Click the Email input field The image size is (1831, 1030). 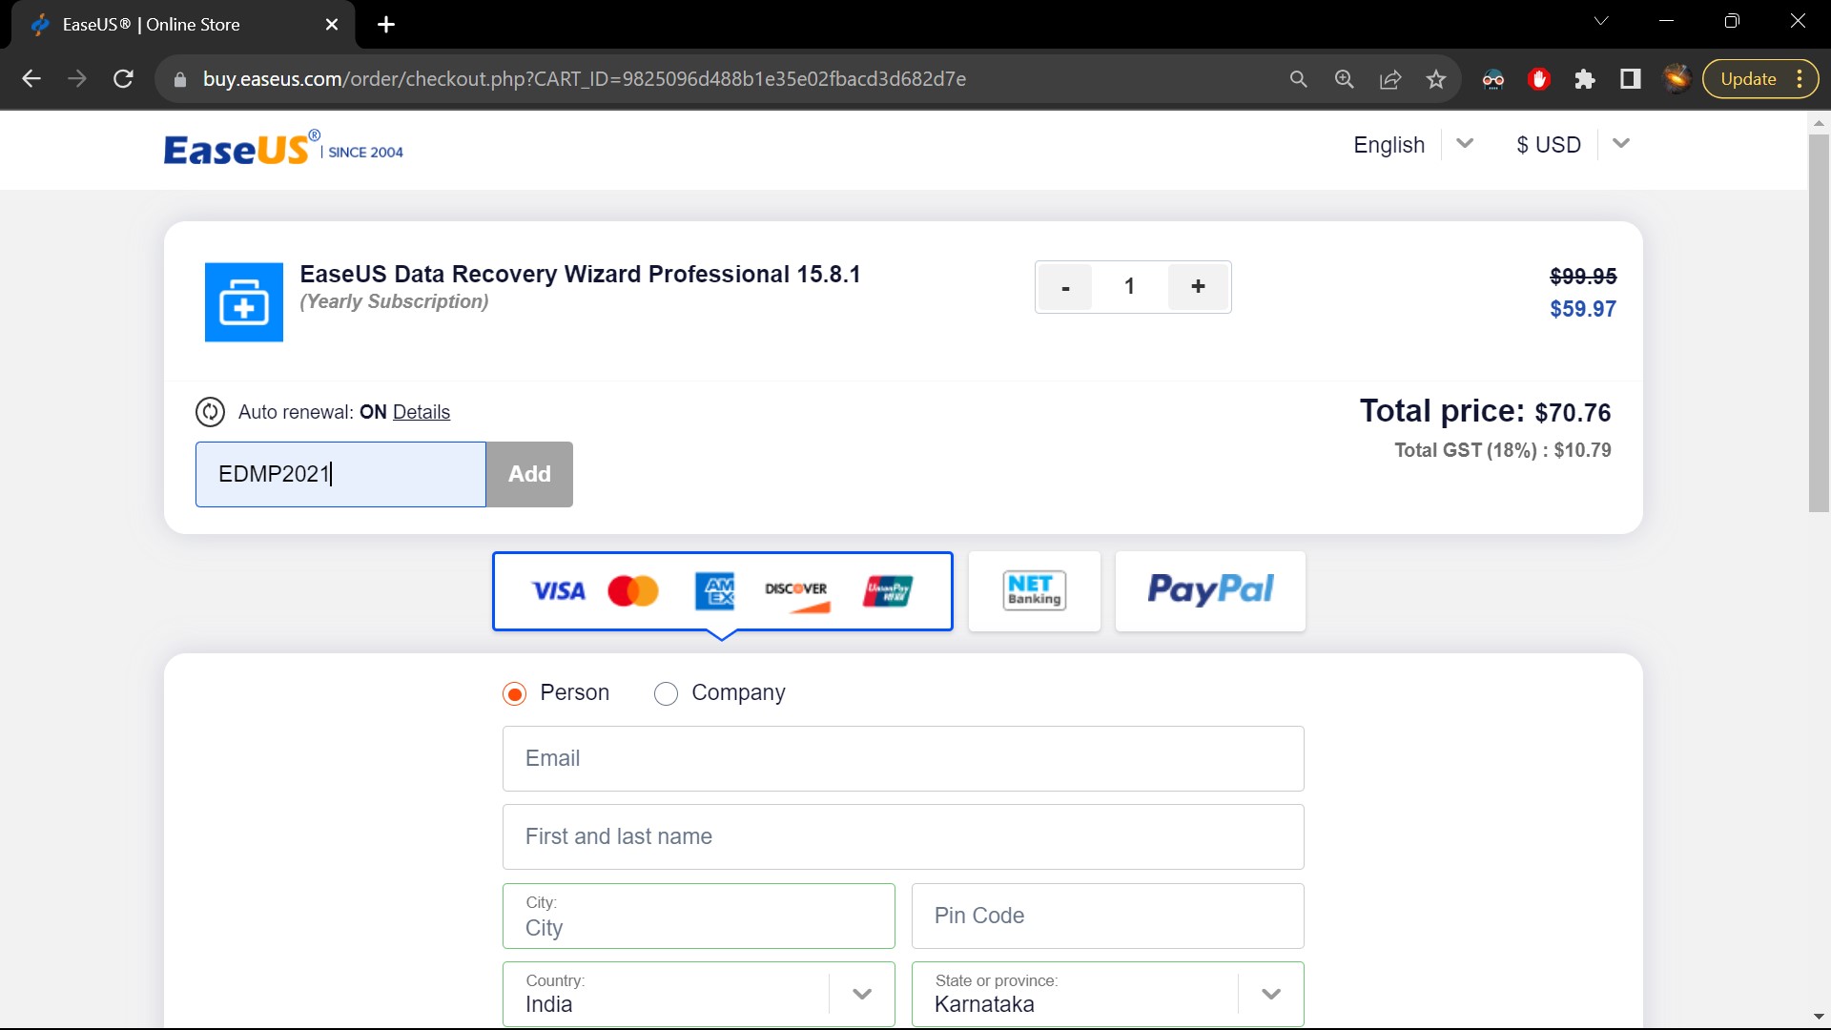click(x=903, y=759)
